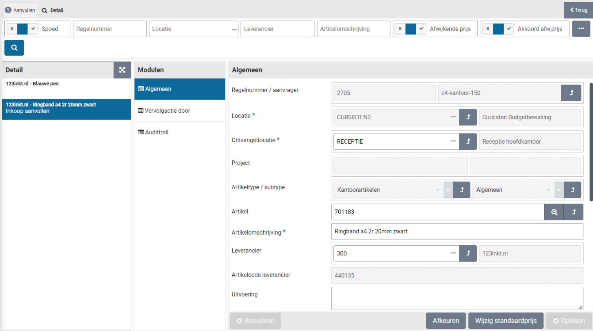Open the Algemeen subtype dropdown

[559, 190]
